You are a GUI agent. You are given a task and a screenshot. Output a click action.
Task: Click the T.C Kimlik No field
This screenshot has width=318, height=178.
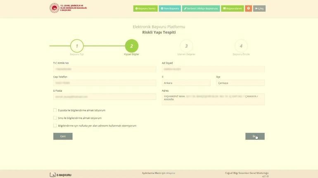[x=104, y=69]
